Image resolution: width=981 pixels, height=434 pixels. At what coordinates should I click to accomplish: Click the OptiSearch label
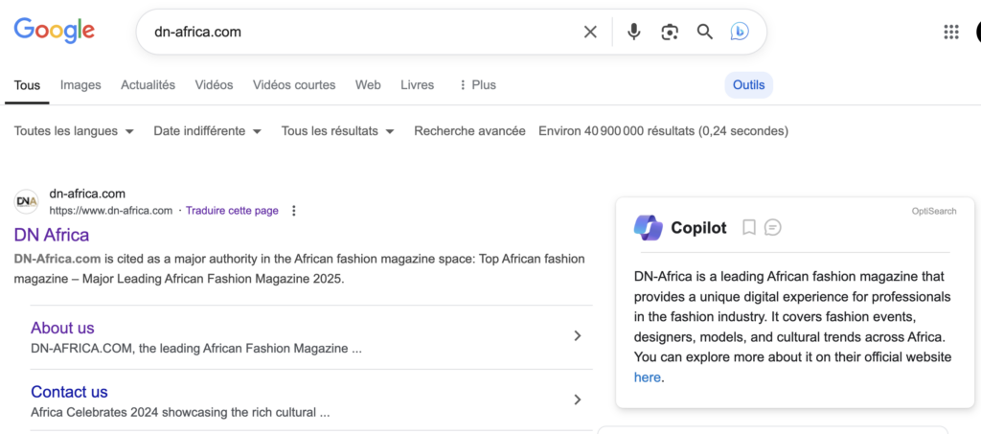click(x=934, y=212)
